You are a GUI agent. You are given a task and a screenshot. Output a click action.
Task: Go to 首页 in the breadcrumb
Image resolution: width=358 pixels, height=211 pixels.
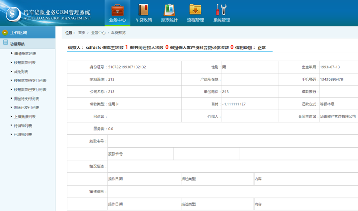[82, 33]
